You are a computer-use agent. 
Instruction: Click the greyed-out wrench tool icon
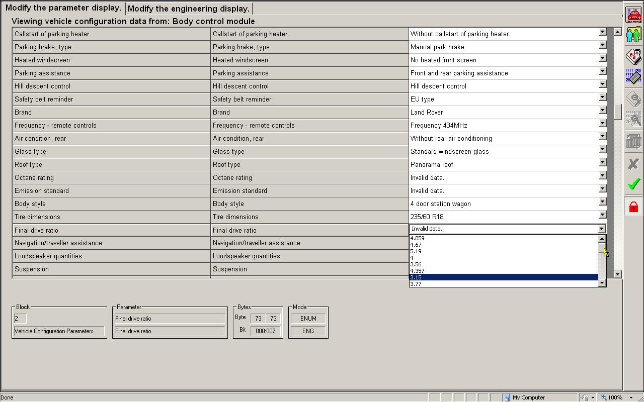633,98
